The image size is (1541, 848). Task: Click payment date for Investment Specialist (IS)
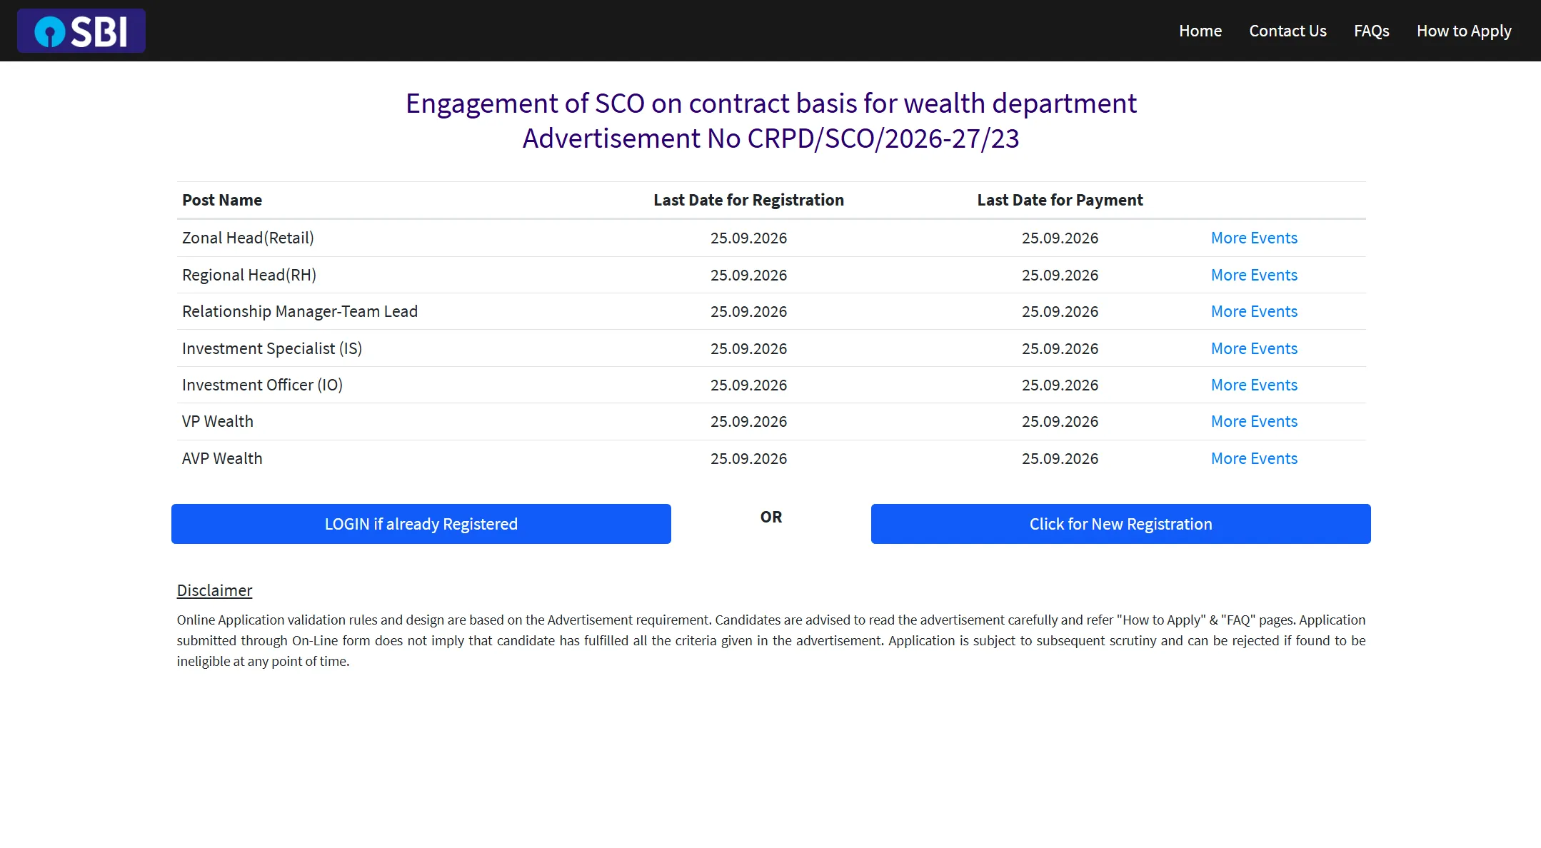click(1060, 348)
